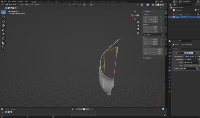Hide the Plane object in outliner

[198, 17]
